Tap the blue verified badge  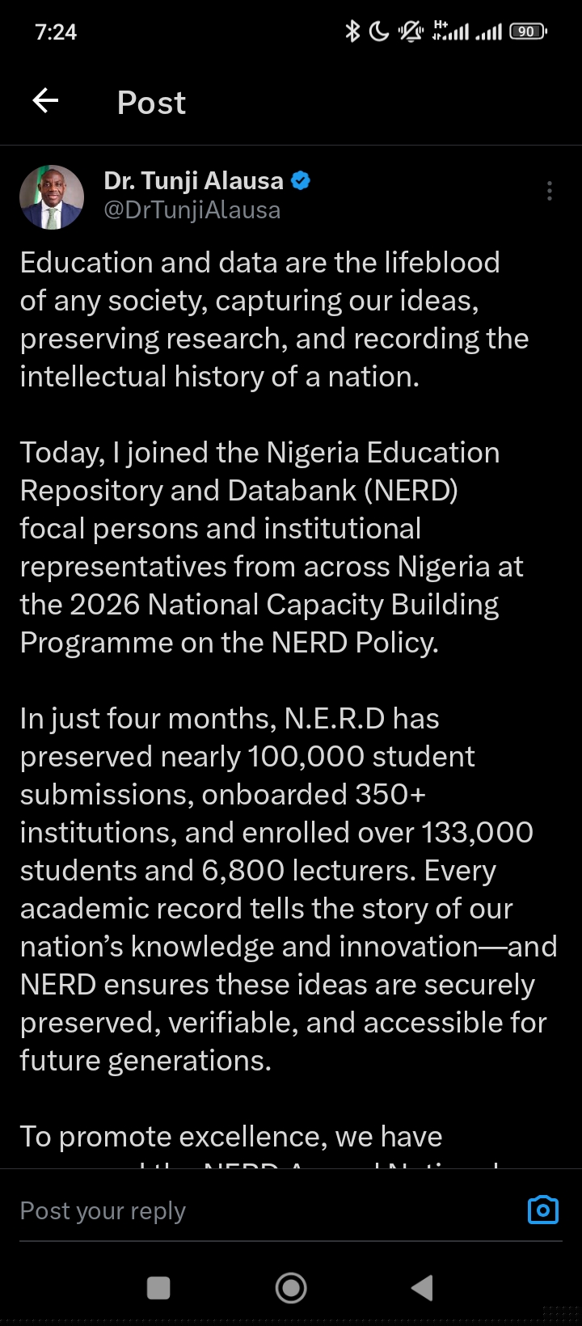[301, 180]
